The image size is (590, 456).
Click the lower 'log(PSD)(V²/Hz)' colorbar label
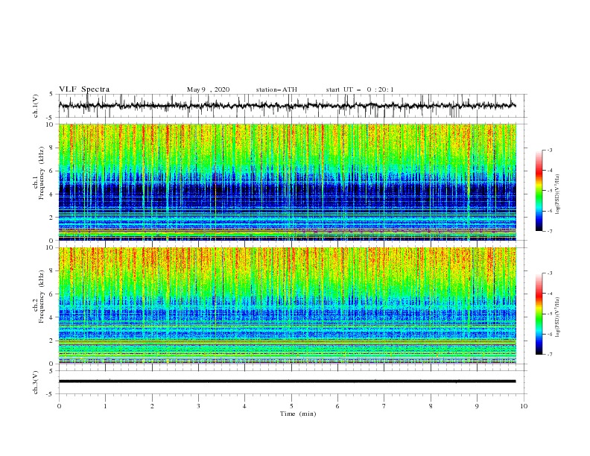pos(558,317)
